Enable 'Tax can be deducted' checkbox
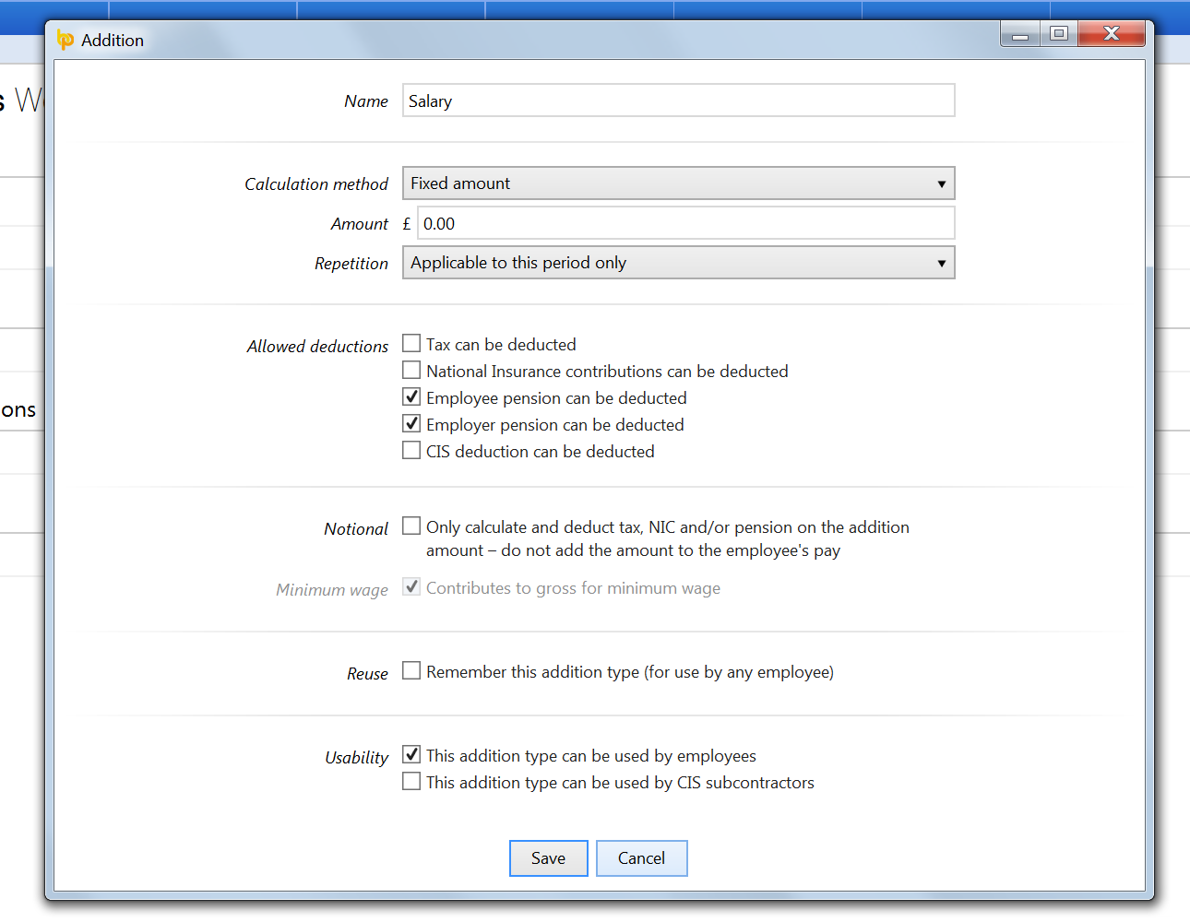1190x922 pixels. (411, 344)
